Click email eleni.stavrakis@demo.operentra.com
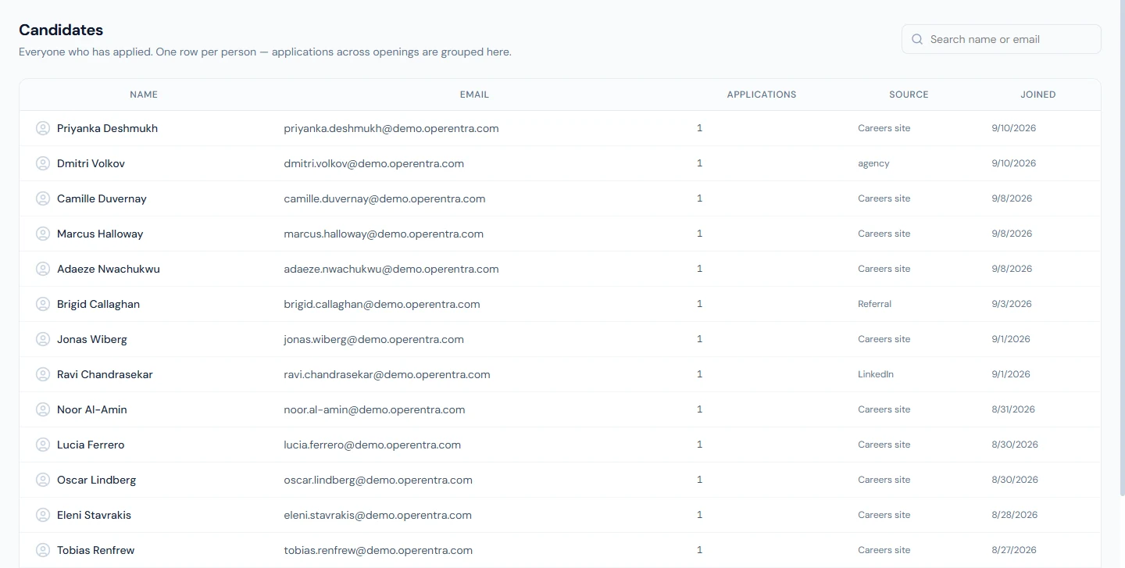 click(x=377, y=515)
